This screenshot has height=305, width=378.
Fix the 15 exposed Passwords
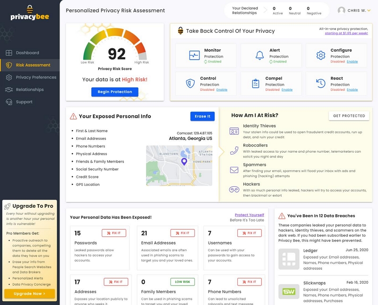pos(114,233)
